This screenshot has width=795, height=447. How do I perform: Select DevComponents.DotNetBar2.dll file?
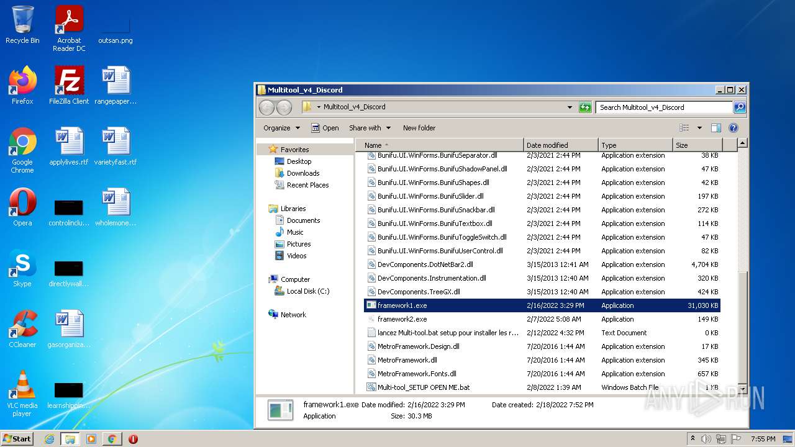pos(542,264)
